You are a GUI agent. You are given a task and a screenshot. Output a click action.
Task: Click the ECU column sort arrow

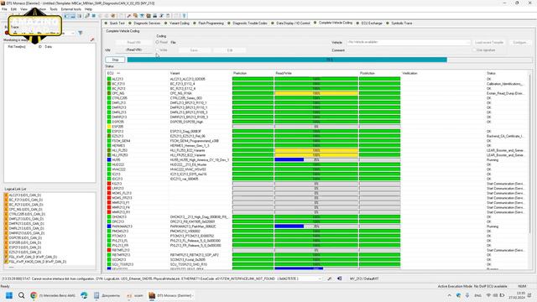point(118,73)
